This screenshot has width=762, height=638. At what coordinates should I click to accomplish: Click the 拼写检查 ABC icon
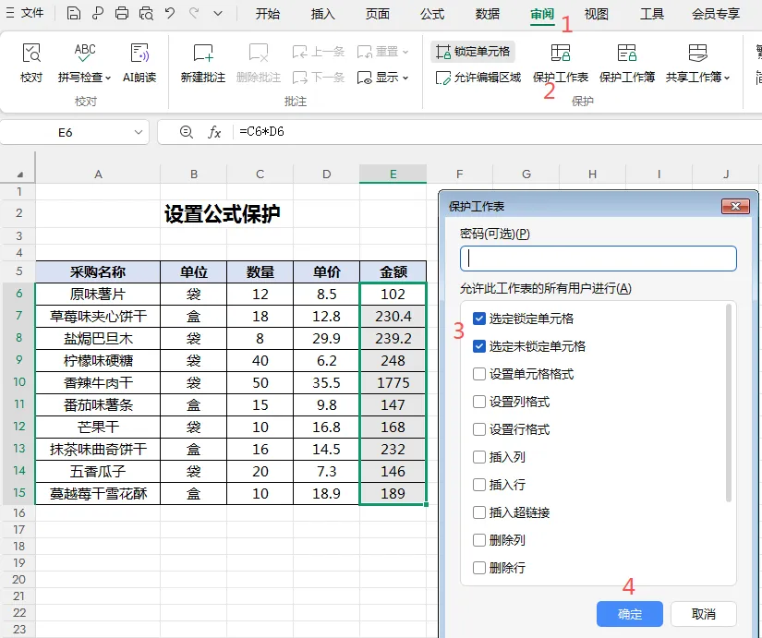coord(85,53)
